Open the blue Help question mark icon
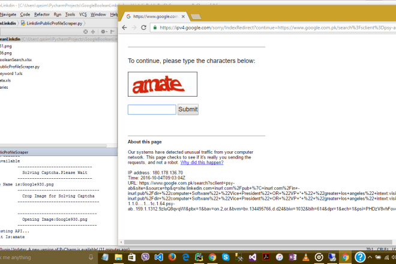Image resolution: width=396 pixels, height=264 pixels. click(x=360, y=257)
